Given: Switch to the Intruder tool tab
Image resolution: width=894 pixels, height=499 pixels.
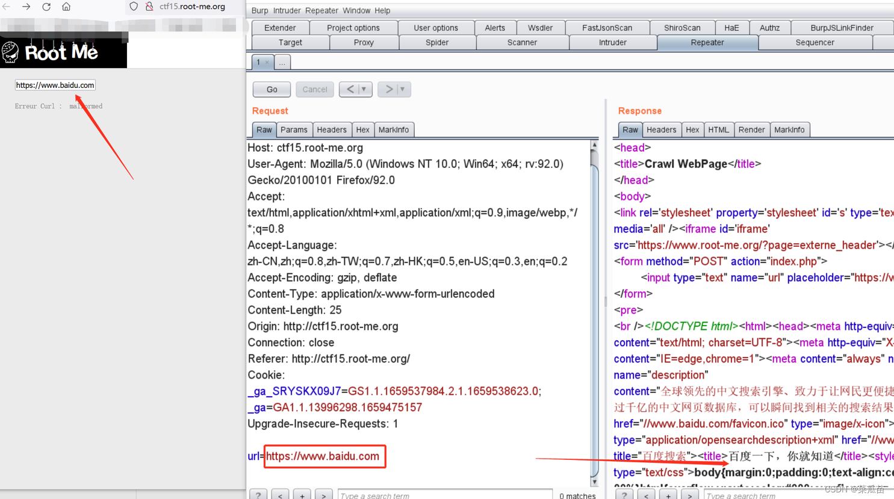Looking at the screenshot, I should tap(613, 43).
